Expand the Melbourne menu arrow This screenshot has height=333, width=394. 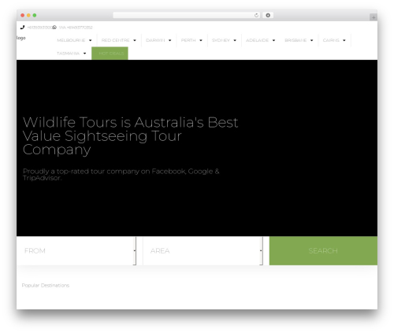(91, 40)
